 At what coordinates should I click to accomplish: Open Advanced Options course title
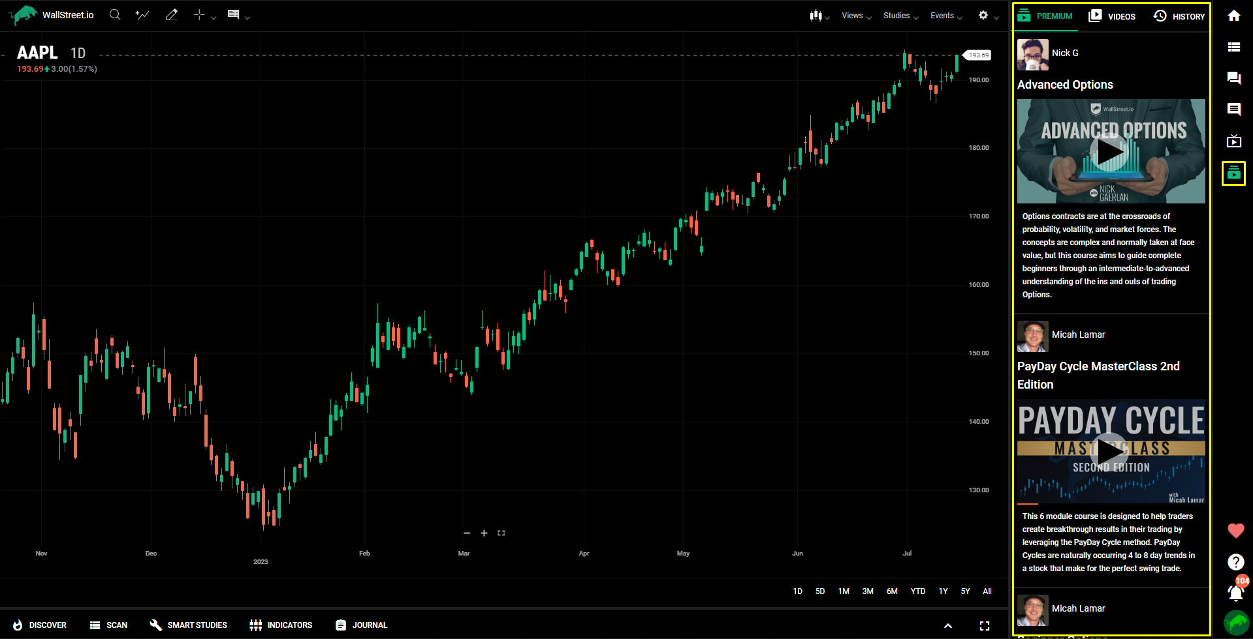click(1065, 85)
